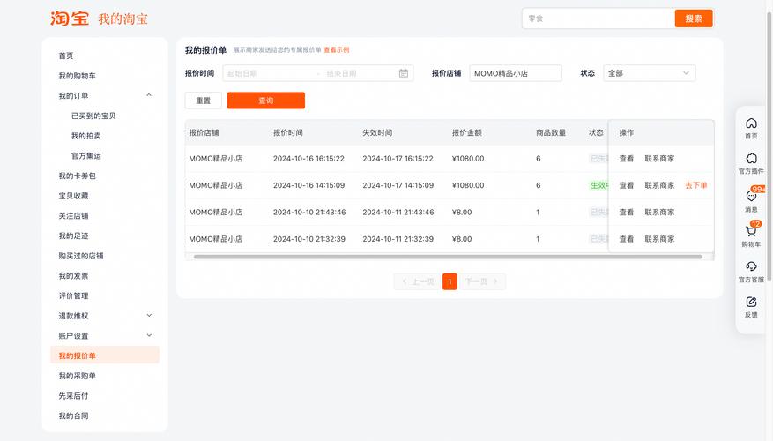Go to 我的购物车 in sidebar

[78, 76]
